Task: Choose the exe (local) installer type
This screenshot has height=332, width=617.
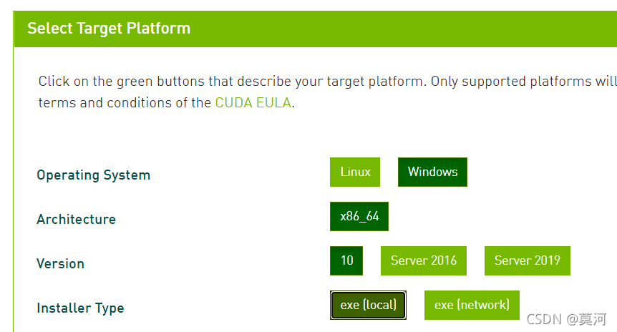Action: point(369,306)
